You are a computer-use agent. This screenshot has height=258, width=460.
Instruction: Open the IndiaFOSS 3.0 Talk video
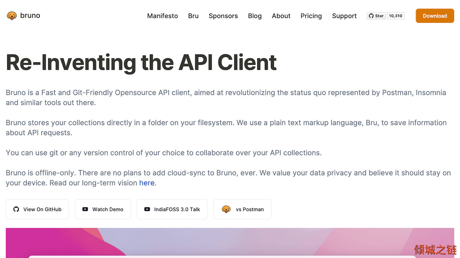172,209
